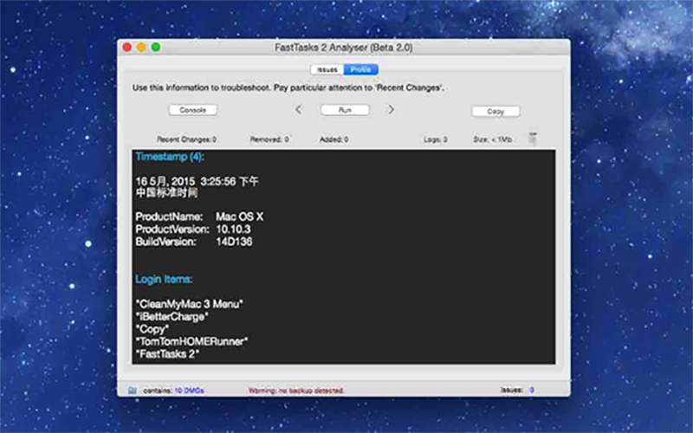Screen dimensions: 693x433
Task: Click the "iBetterCharge" login item
Action: [x=172, y=317]
